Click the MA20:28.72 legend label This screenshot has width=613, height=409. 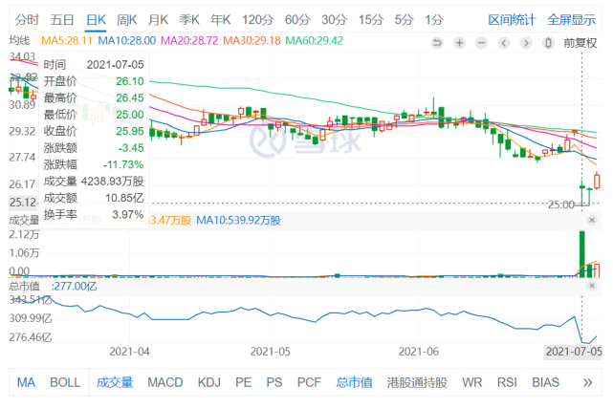pos(189,41)
